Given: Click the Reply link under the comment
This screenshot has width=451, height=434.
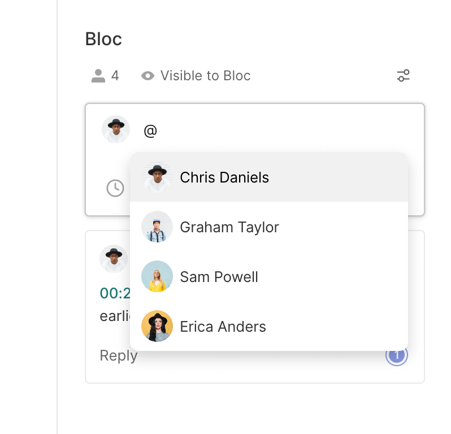Looking at the screenshot, I should [118, 355].
